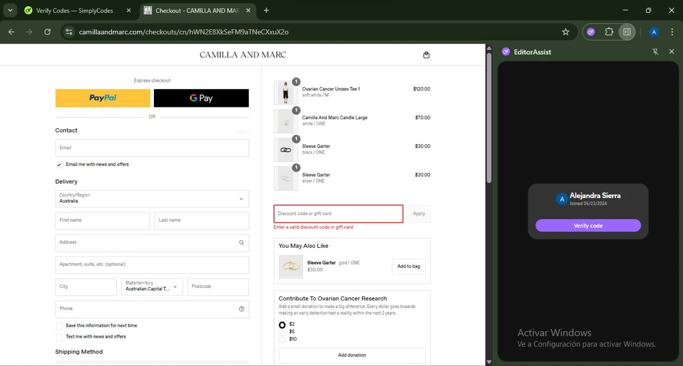Open the shopping bag icon
Image resolution: width=683 pixels, height=366 pixels.
coord(426,55)
